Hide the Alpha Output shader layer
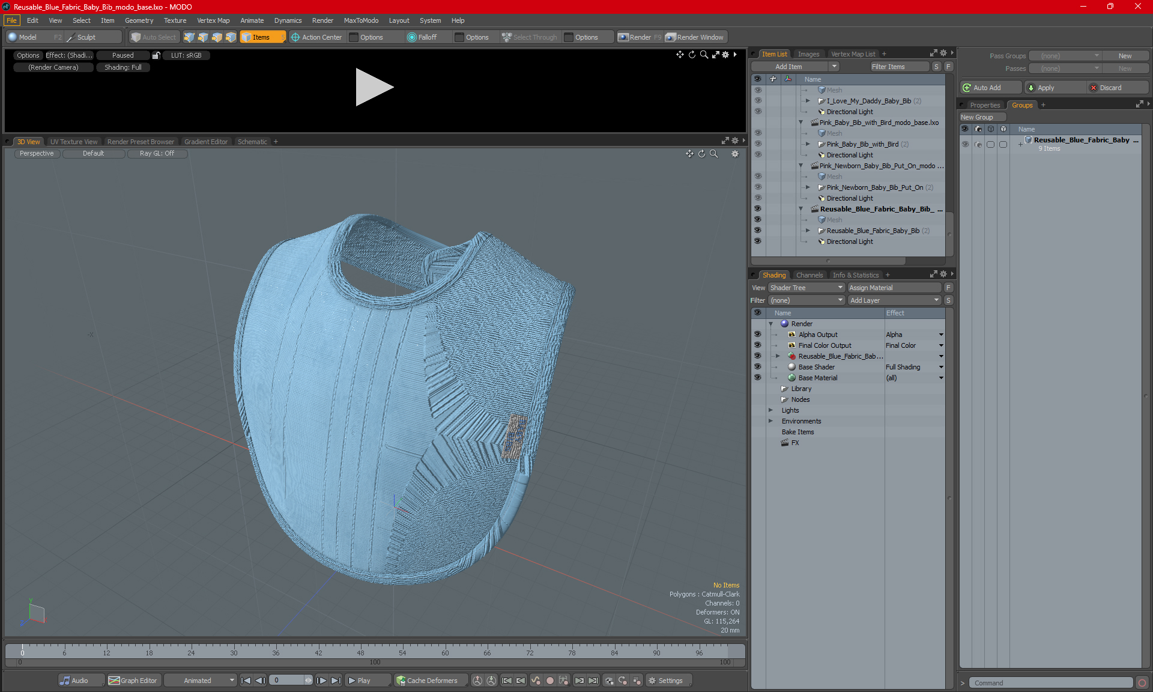The height and width of the screenshot is (692, 1153). tap(757, 335)
